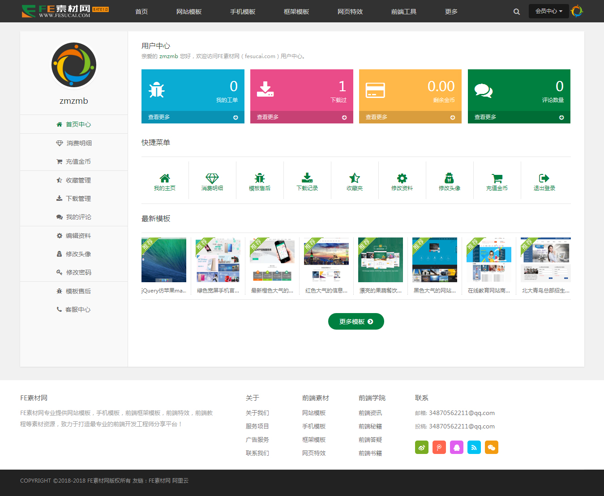
Task: Click the RSS feed icon in footer
Action: click(x=474, y=447)
